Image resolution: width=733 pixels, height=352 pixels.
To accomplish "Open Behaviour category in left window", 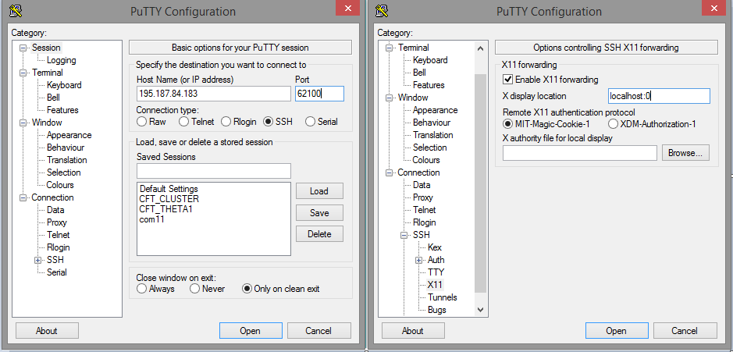I will [66, 148].
